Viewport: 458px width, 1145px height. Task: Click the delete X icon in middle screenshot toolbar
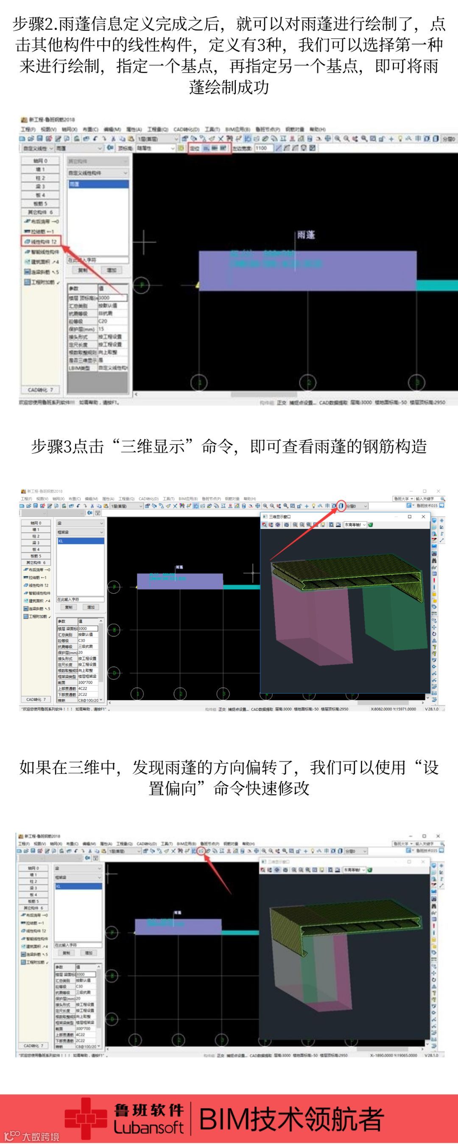tap(175, 506)
